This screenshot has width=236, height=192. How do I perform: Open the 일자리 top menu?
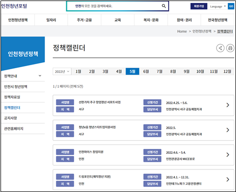coord(51,20)
